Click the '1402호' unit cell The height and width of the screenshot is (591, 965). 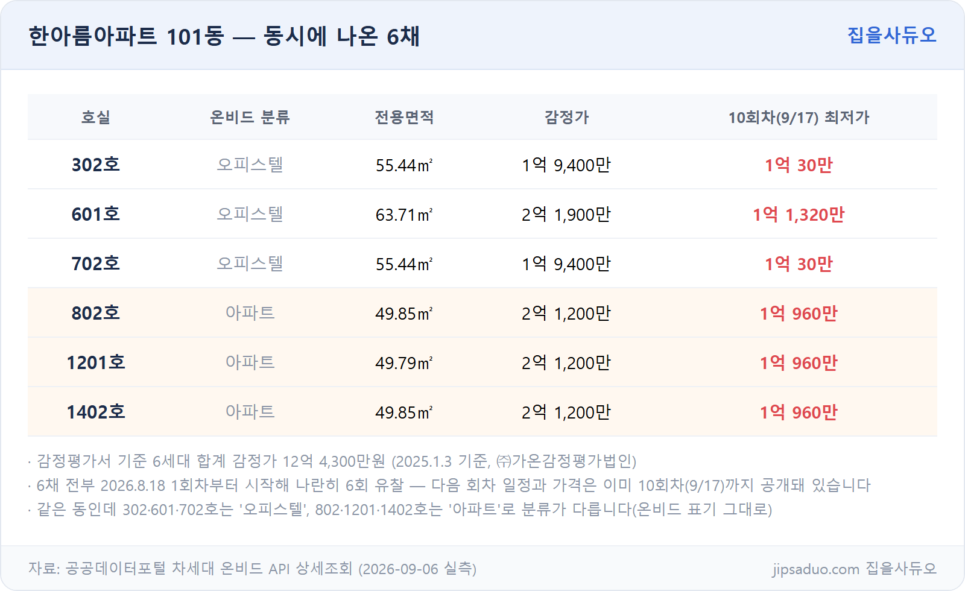coord(96,412)
